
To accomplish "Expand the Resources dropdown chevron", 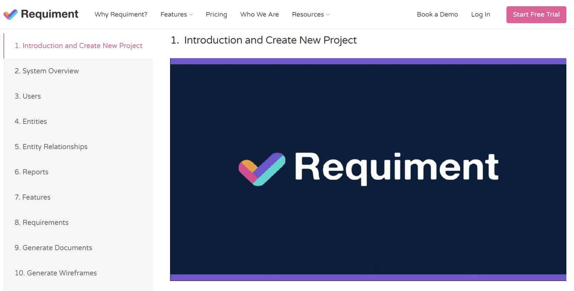I will [x=328, y=15].
